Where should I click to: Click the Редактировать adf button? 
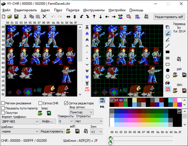pos(169,17)
